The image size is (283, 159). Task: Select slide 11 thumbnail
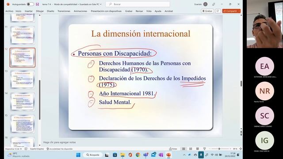23,35
